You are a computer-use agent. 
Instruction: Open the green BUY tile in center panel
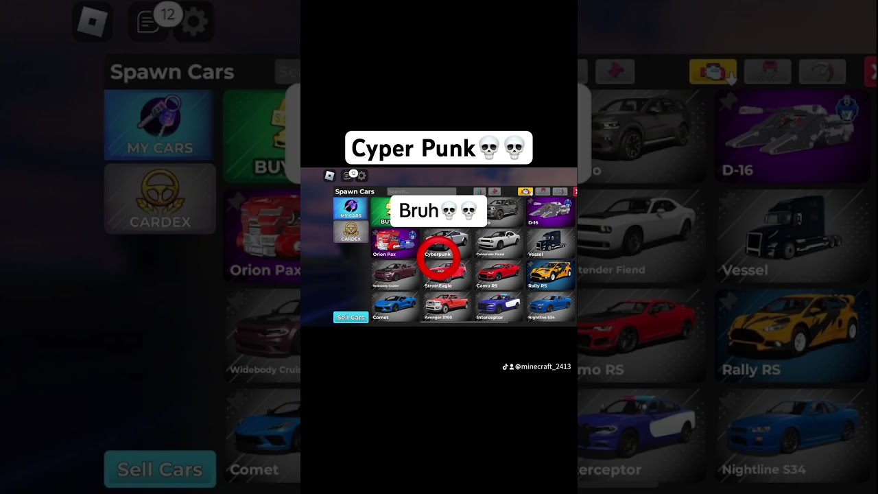[381, 211]
